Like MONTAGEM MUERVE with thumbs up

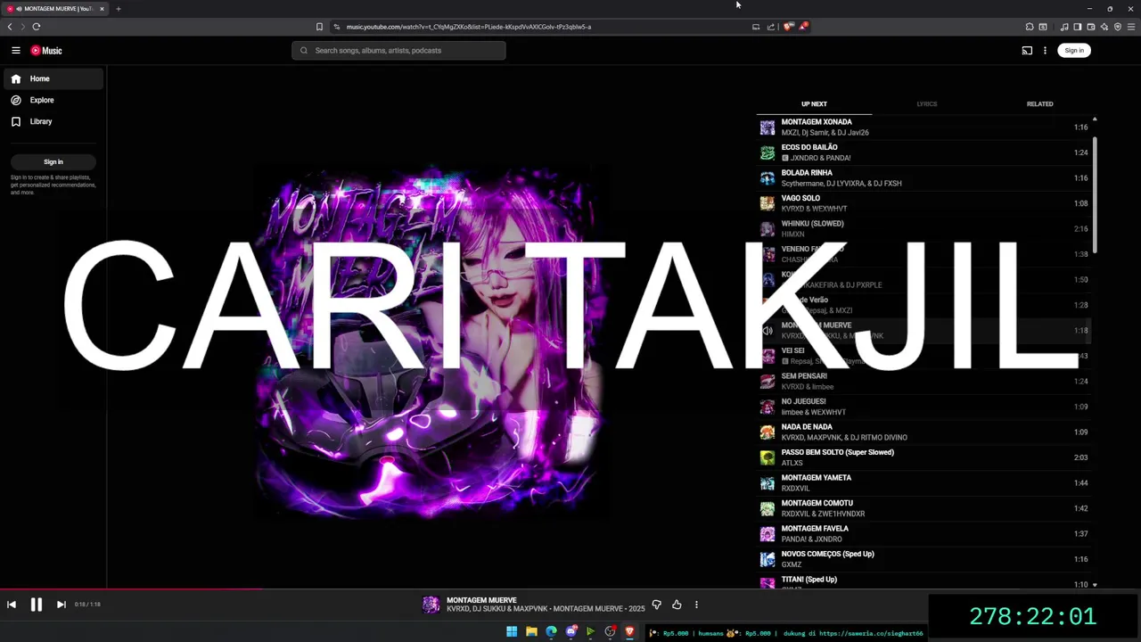pyautogui.click(x=677, y=605)
